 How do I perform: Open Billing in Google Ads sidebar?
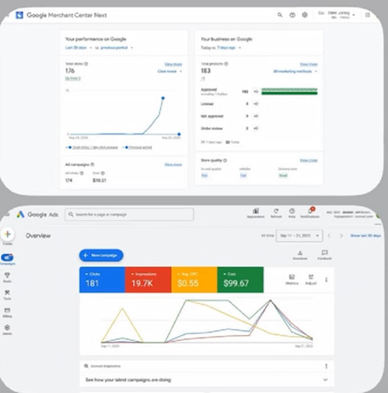click(7, 313)
